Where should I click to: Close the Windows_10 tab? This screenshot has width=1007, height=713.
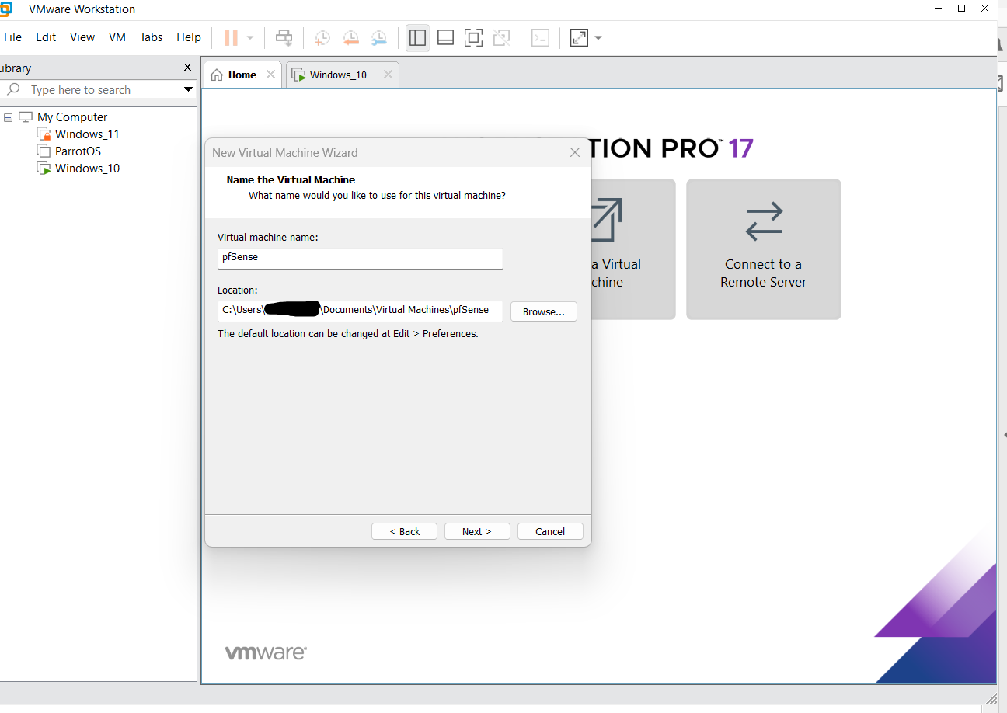[x=388, y=75]
